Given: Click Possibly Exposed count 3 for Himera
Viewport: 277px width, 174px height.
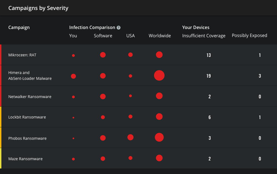Looking at the screenshot, I should point(260,76).
